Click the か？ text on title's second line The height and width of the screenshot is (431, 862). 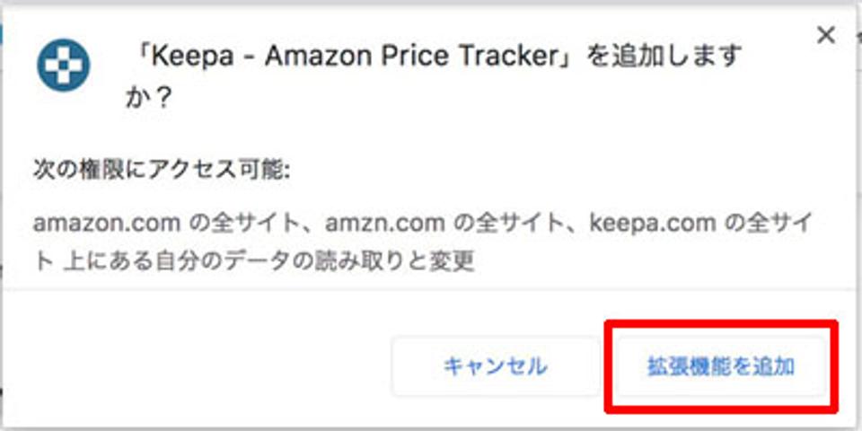(x=150, y=97)
